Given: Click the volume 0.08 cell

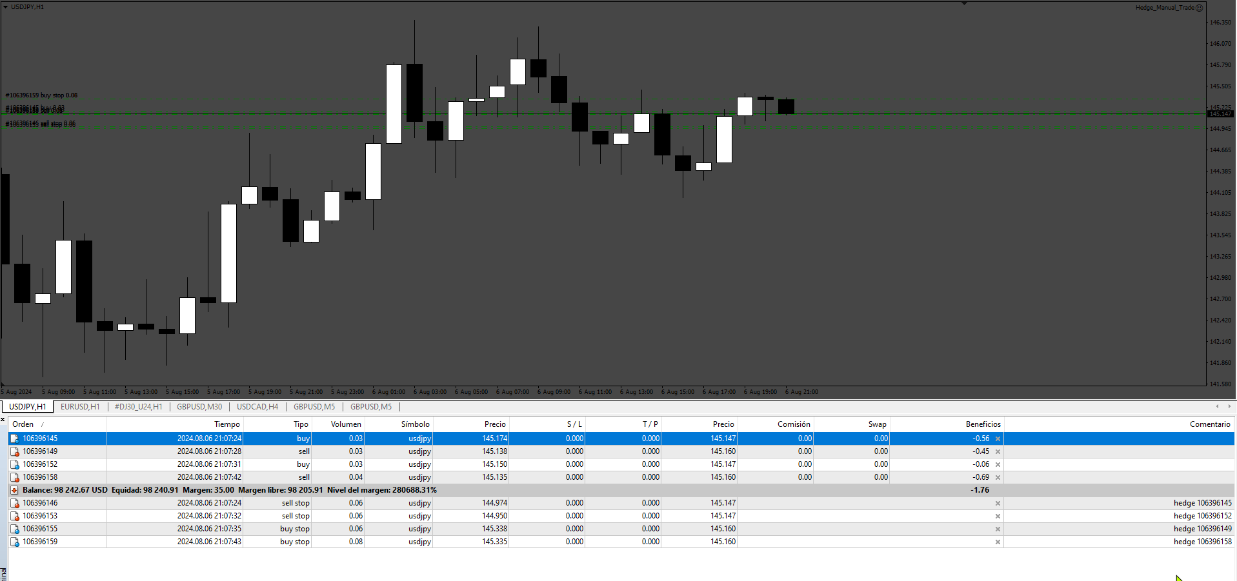Looking at the screenshot, I should coord(356,542).
